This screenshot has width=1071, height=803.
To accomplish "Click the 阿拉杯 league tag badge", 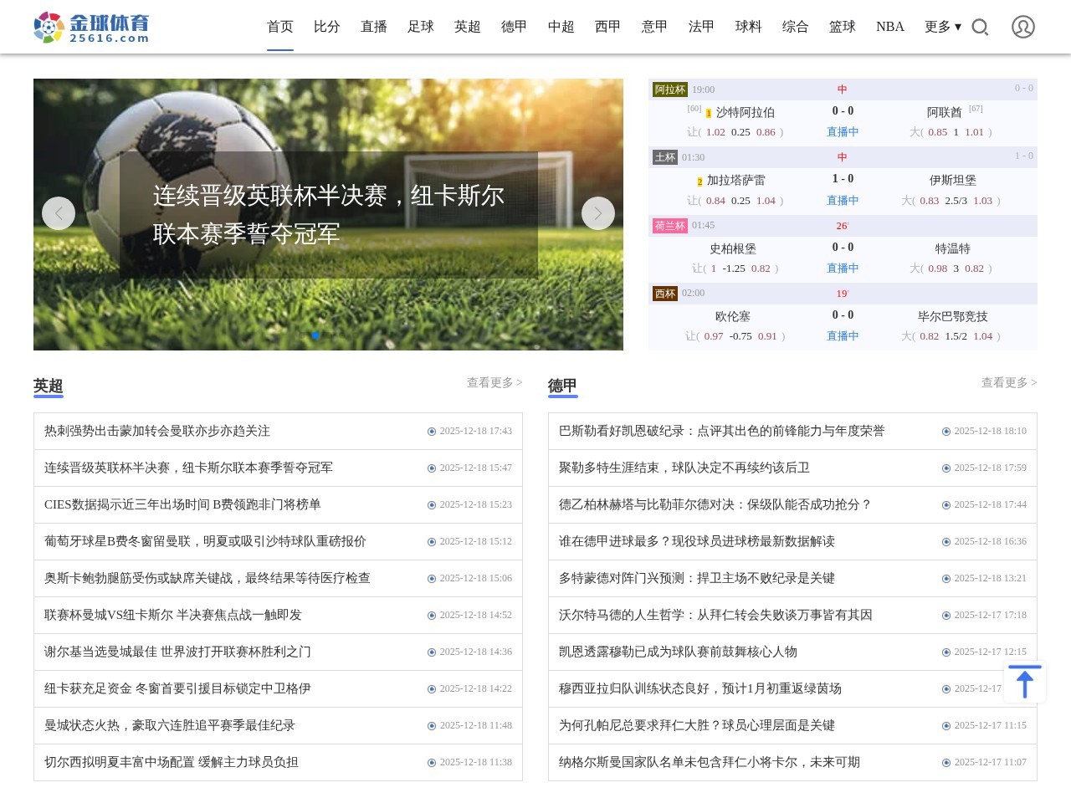I will pos(669,90).
